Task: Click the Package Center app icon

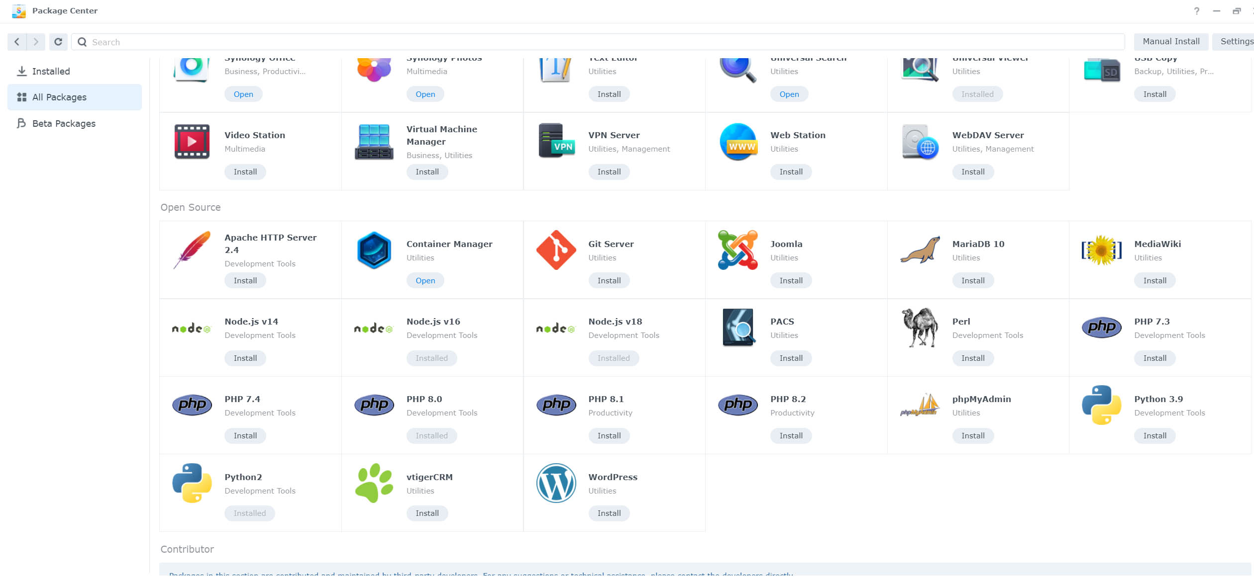Action: [19, 11]
